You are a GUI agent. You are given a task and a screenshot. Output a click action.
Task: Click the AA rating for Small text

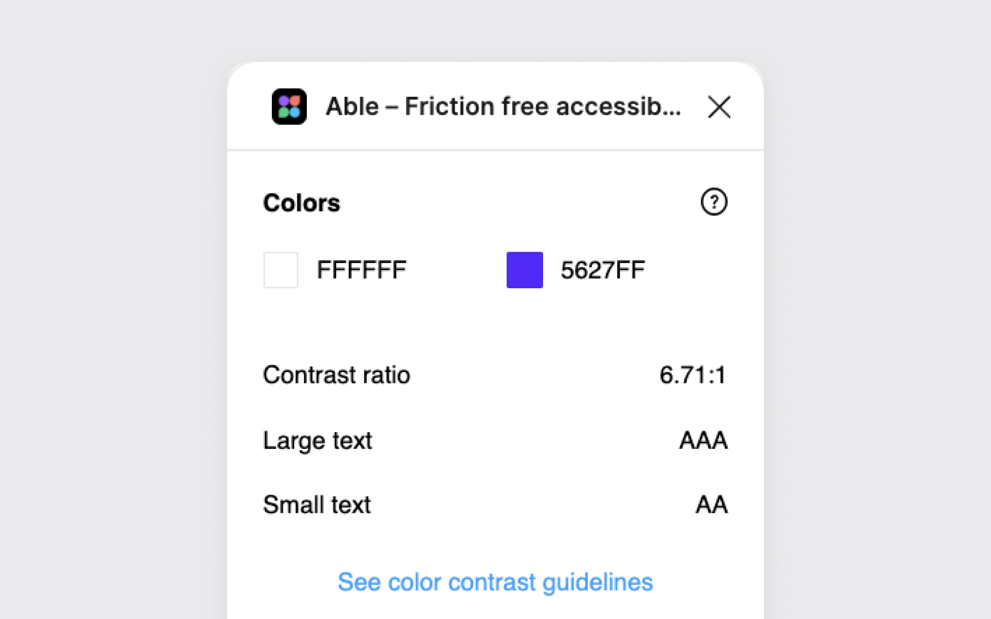click(711, 505)
